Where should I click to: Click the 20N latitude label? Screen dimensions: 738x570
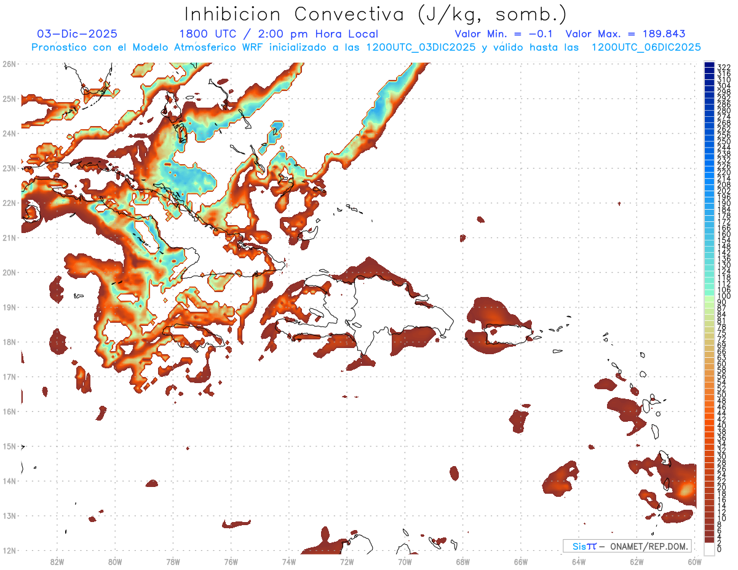[9, 272]
